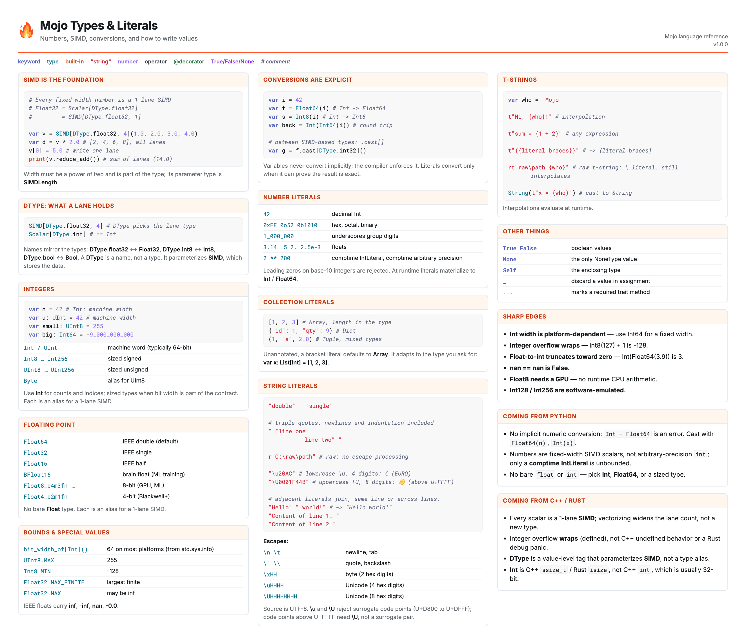Click the "SHARP EDGES" section header
This screenshot has width=746, height=641.
click(525, 317)
